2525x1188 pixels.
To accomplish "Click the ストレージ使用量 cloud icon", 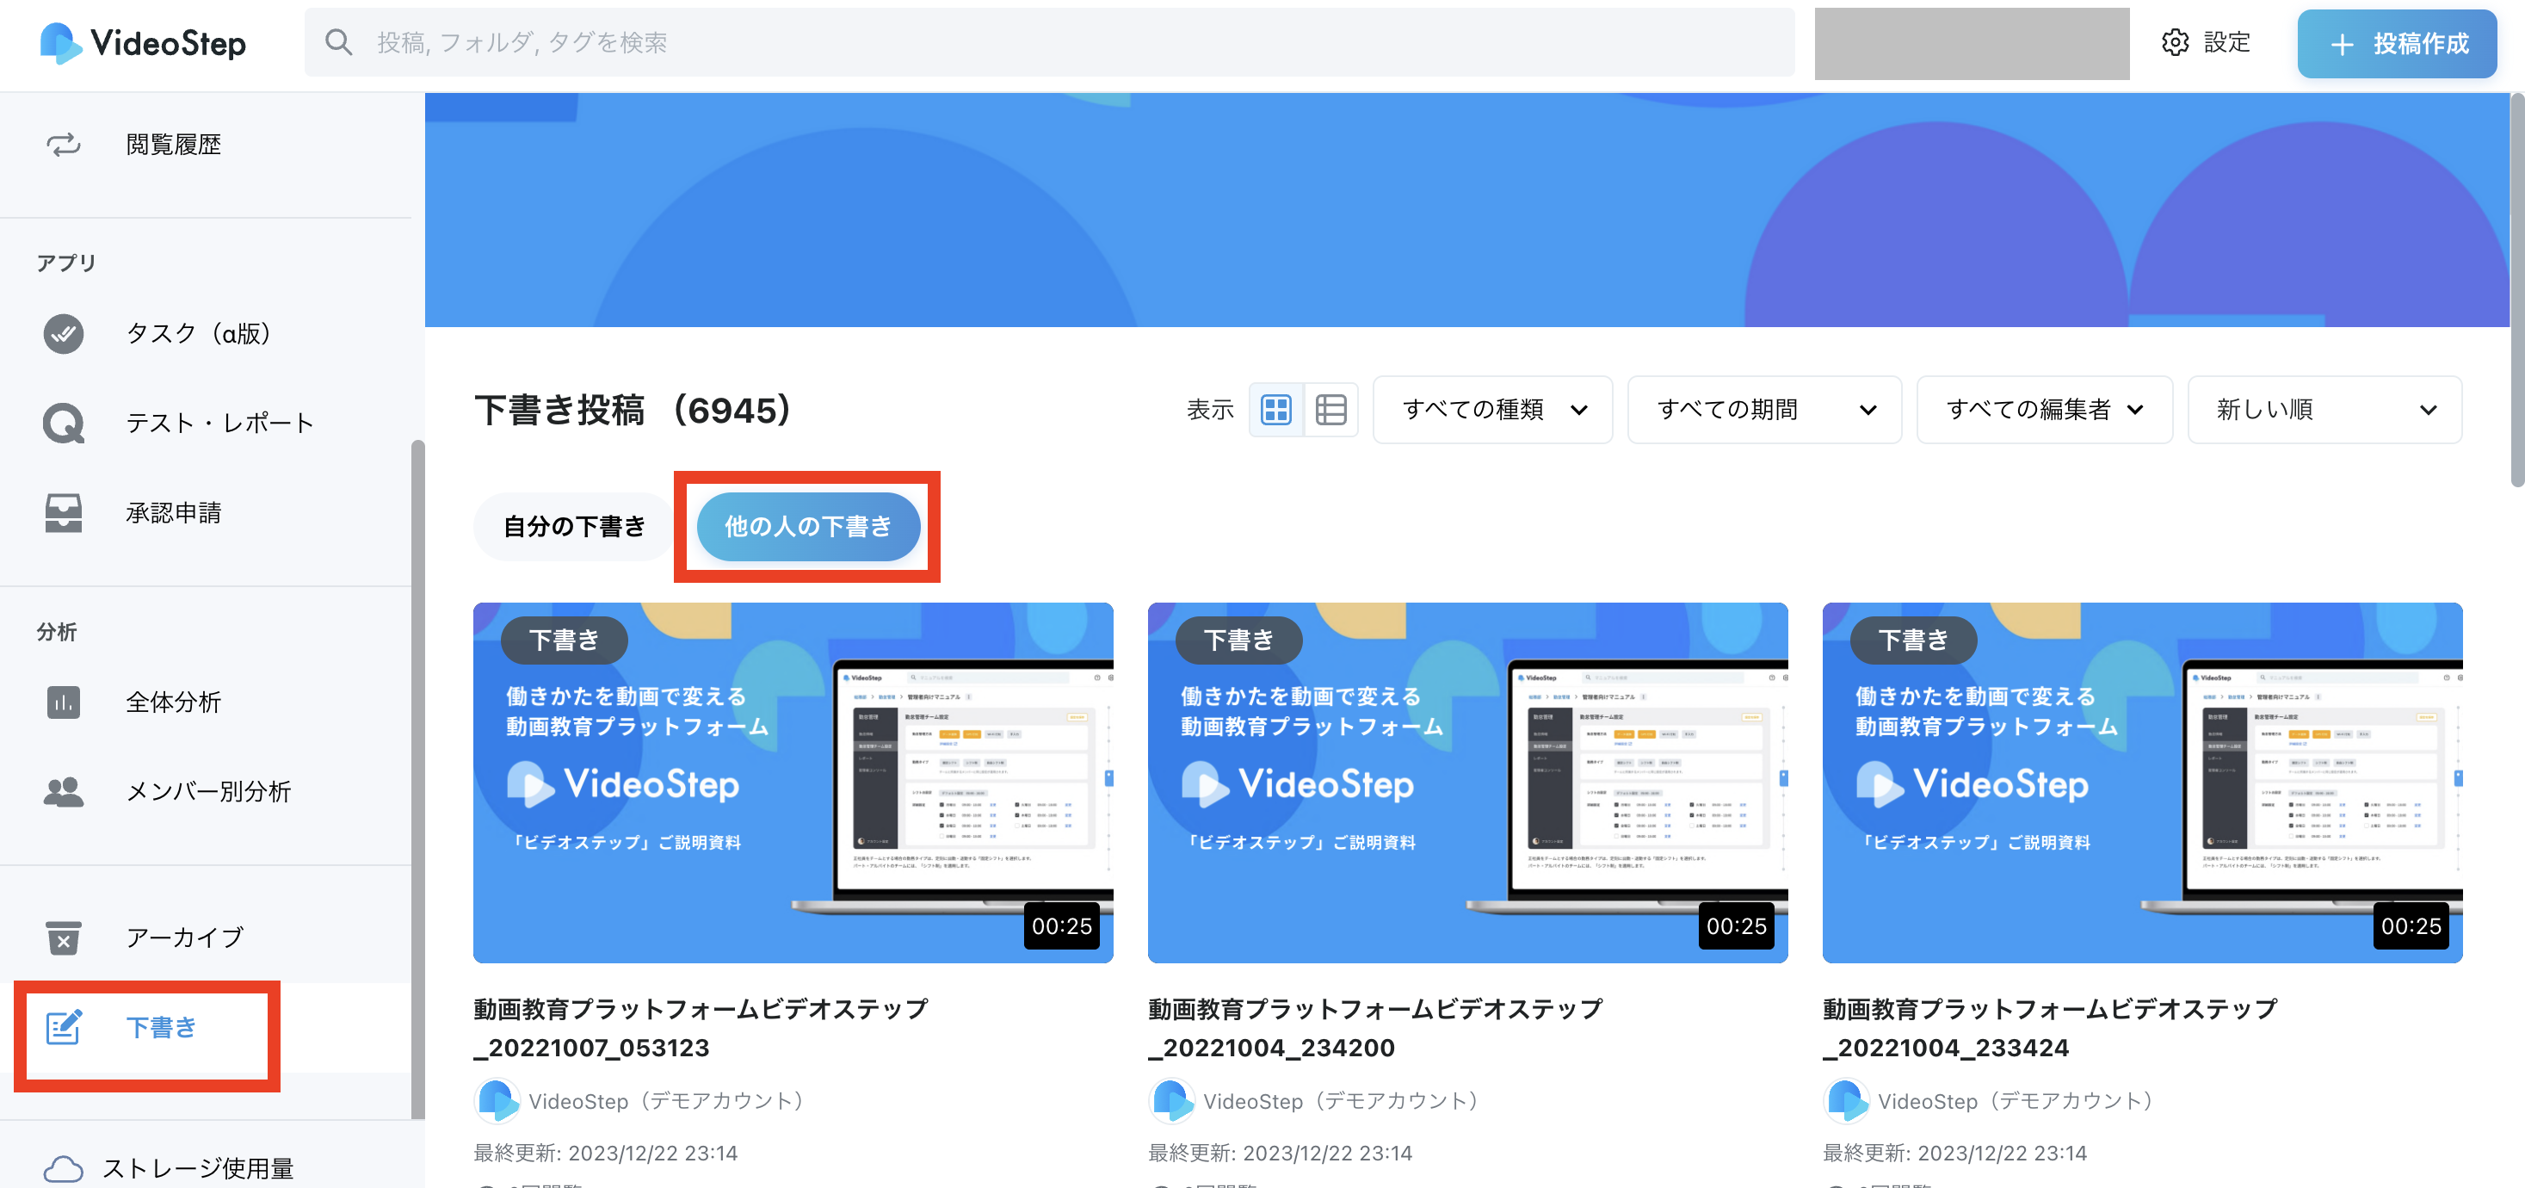I will [x=63, y=1168].
